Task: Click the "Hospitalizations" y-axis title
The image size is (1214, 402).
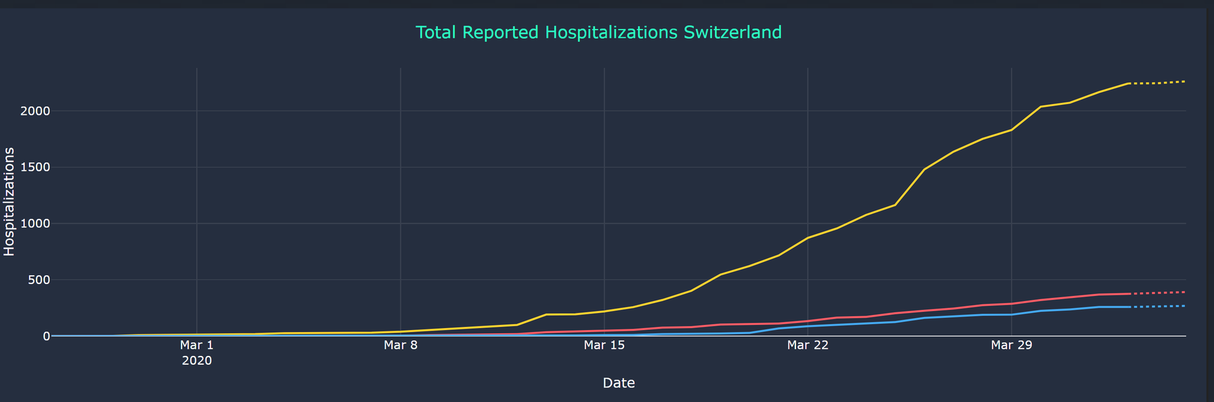Action: pyautogui.click(x=9, y=201)
